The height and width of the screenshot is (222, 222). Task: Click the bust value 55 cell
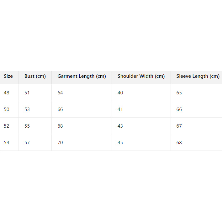click(27, 126)
